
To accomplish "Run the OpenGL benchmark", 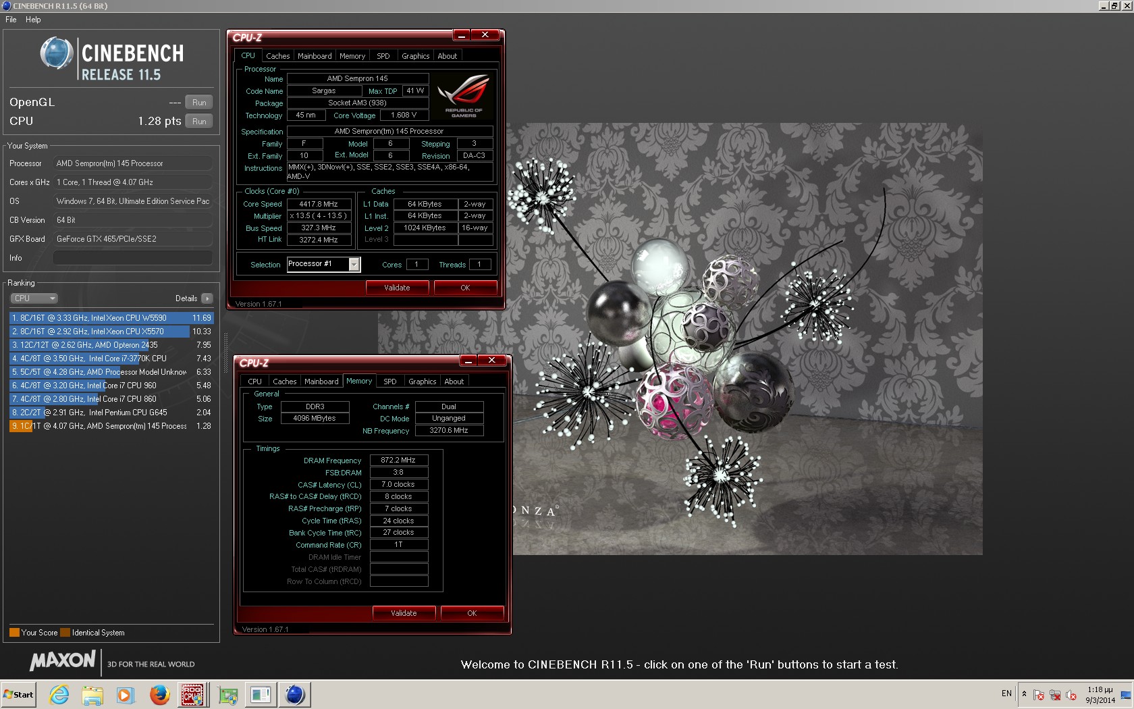I will pos(199,103).
